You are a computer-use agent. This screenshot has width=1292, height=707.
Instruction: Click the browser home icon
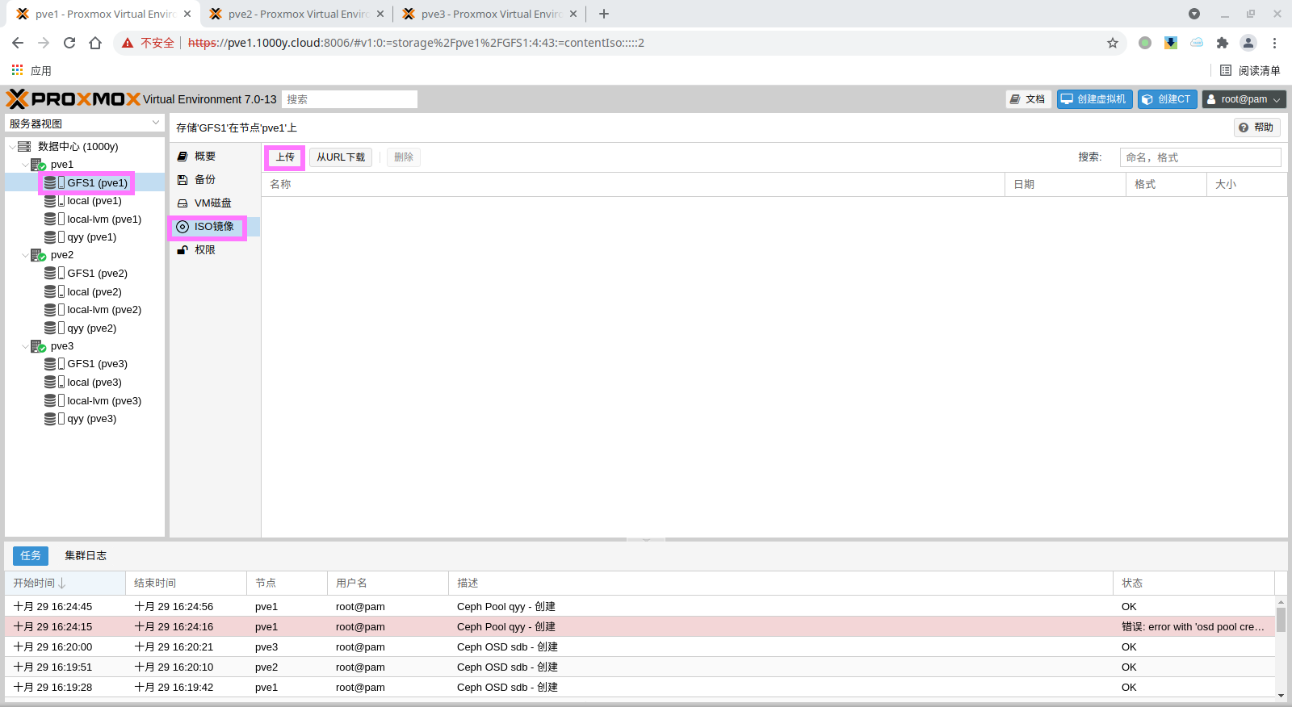click(x=95, y=43)
